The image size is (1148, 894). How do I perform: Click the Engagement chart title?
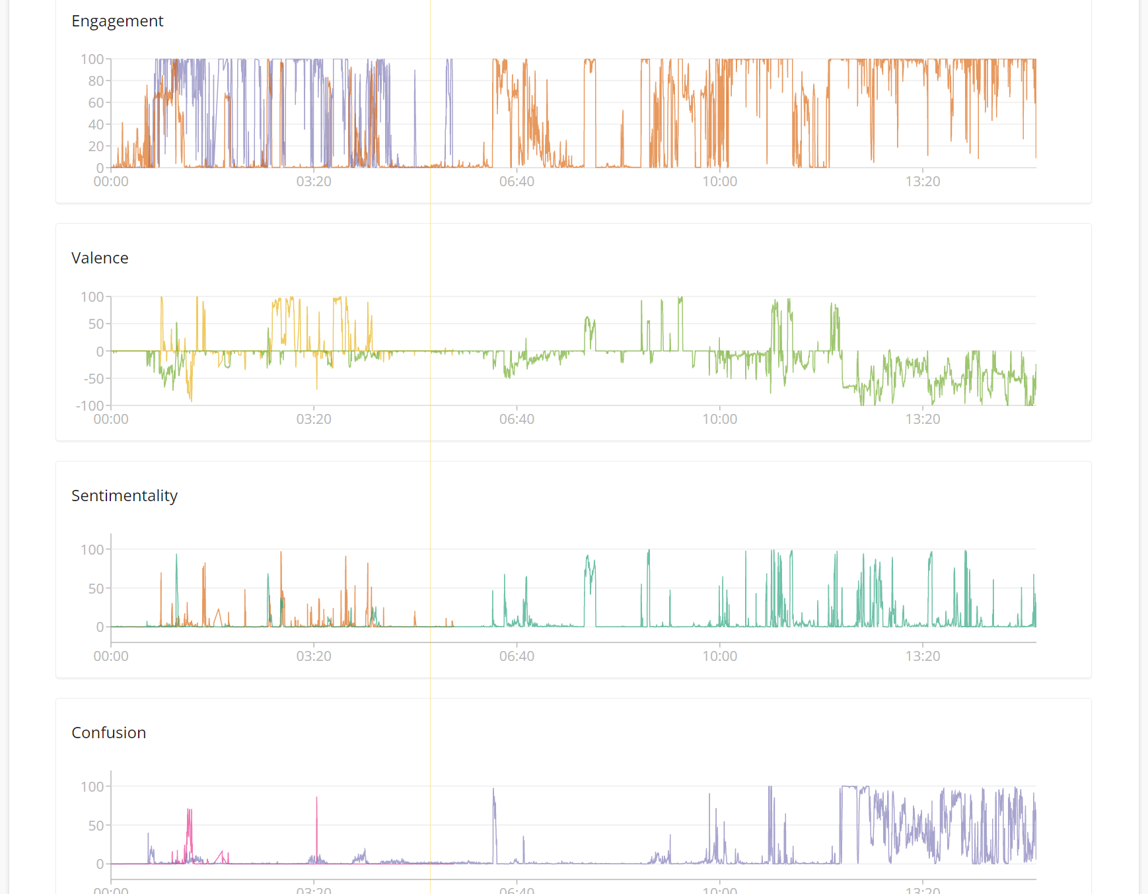pos(117,21)
